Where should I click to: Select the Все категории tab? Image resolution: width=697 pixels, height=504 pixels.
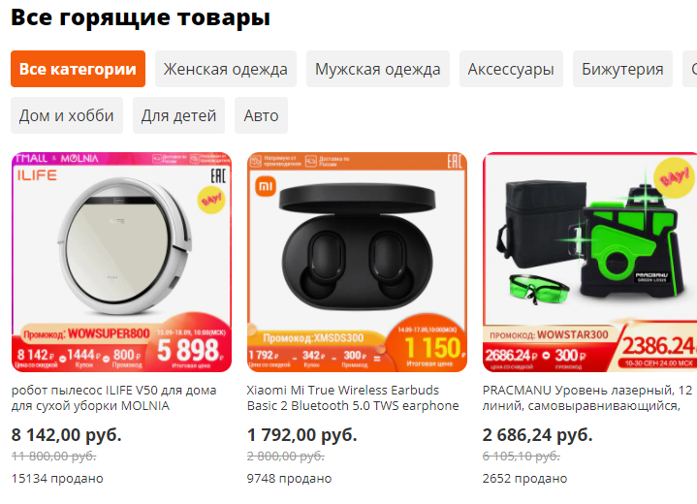pyautogui.click(x=78, y=69)
